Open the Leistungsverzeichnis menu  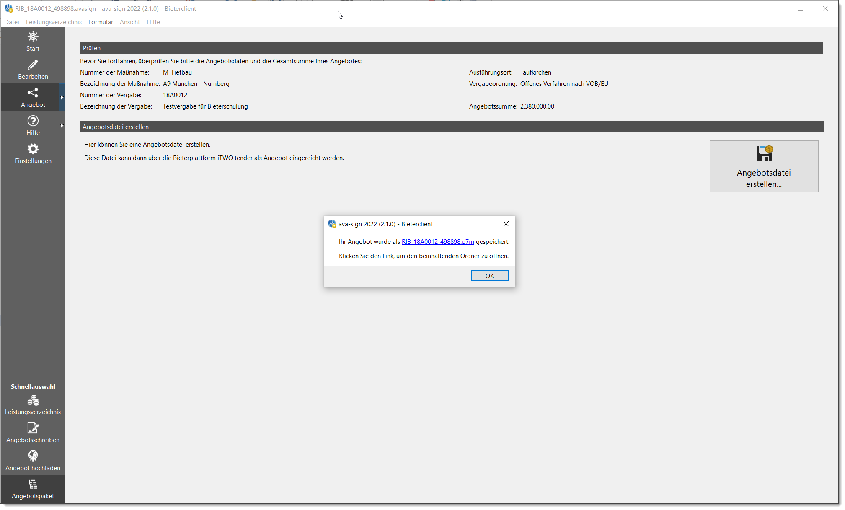(x=54, y=22)
